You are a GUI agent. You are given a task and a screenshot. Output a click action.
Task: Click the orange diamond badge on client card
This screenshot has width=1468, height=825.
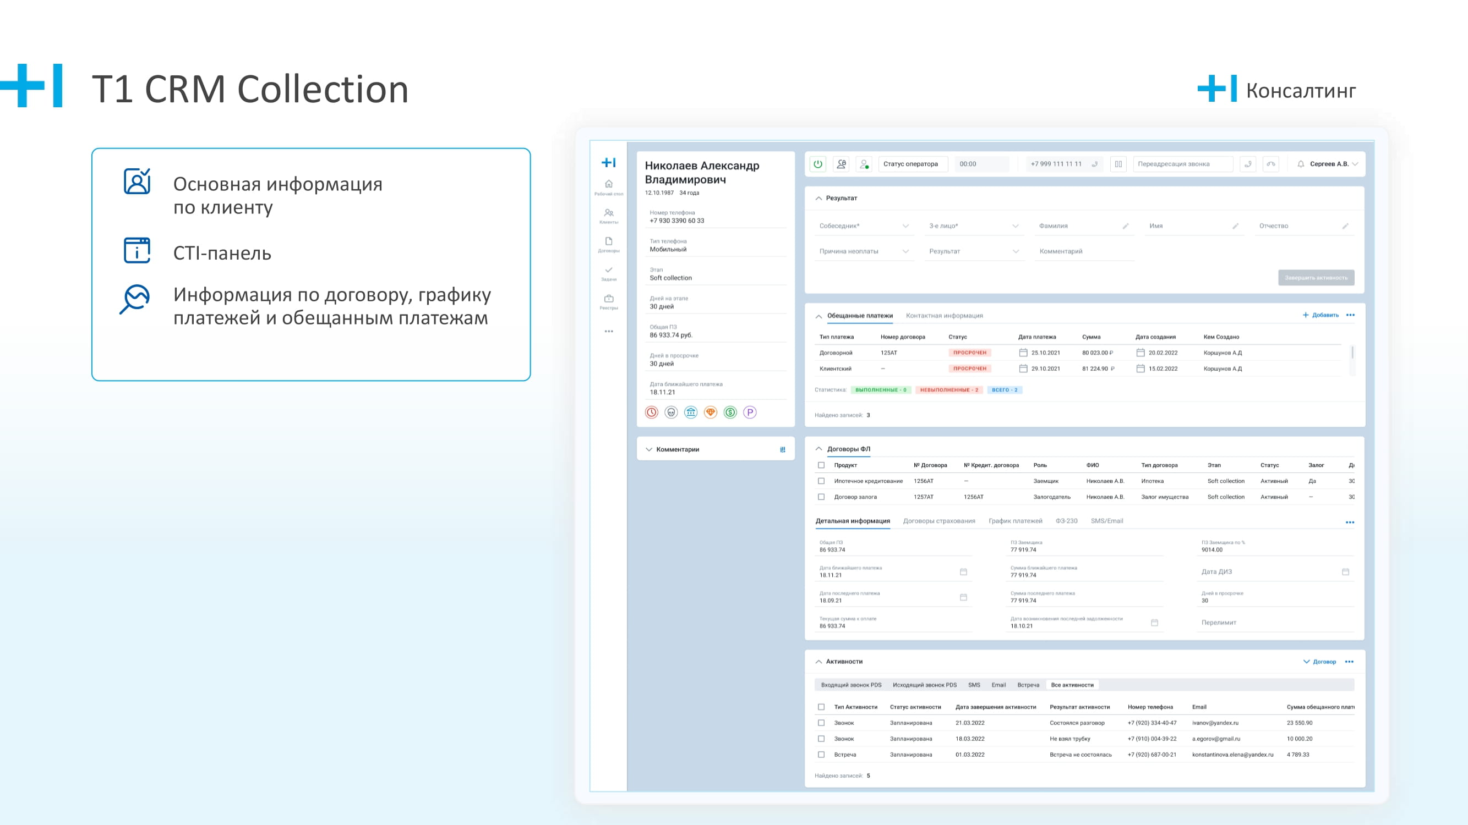[x=711, y=412]
